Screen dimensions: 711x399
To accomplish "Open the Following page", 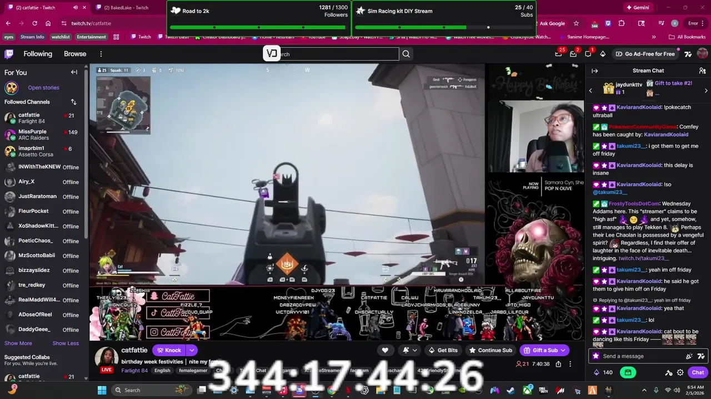I will coord(38,54).
